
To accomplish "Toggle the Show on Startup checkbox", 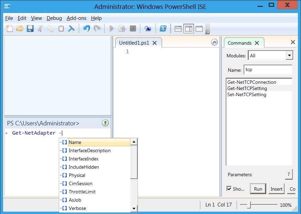I will pos(229,189).
